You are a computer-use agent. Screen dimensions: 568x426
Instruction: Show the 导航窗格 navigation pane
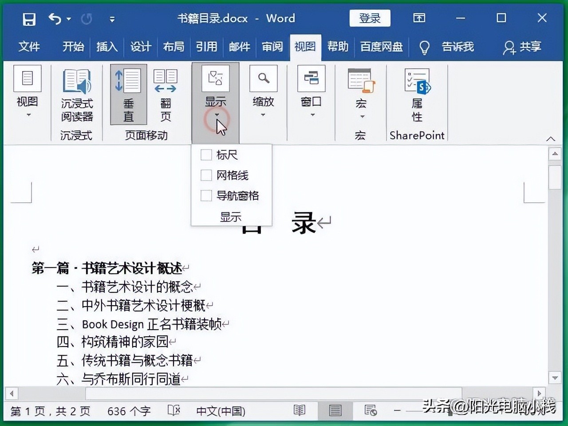pos(206,195)
